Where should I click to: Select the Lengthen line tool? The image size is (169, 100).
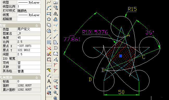coord(56,36)
